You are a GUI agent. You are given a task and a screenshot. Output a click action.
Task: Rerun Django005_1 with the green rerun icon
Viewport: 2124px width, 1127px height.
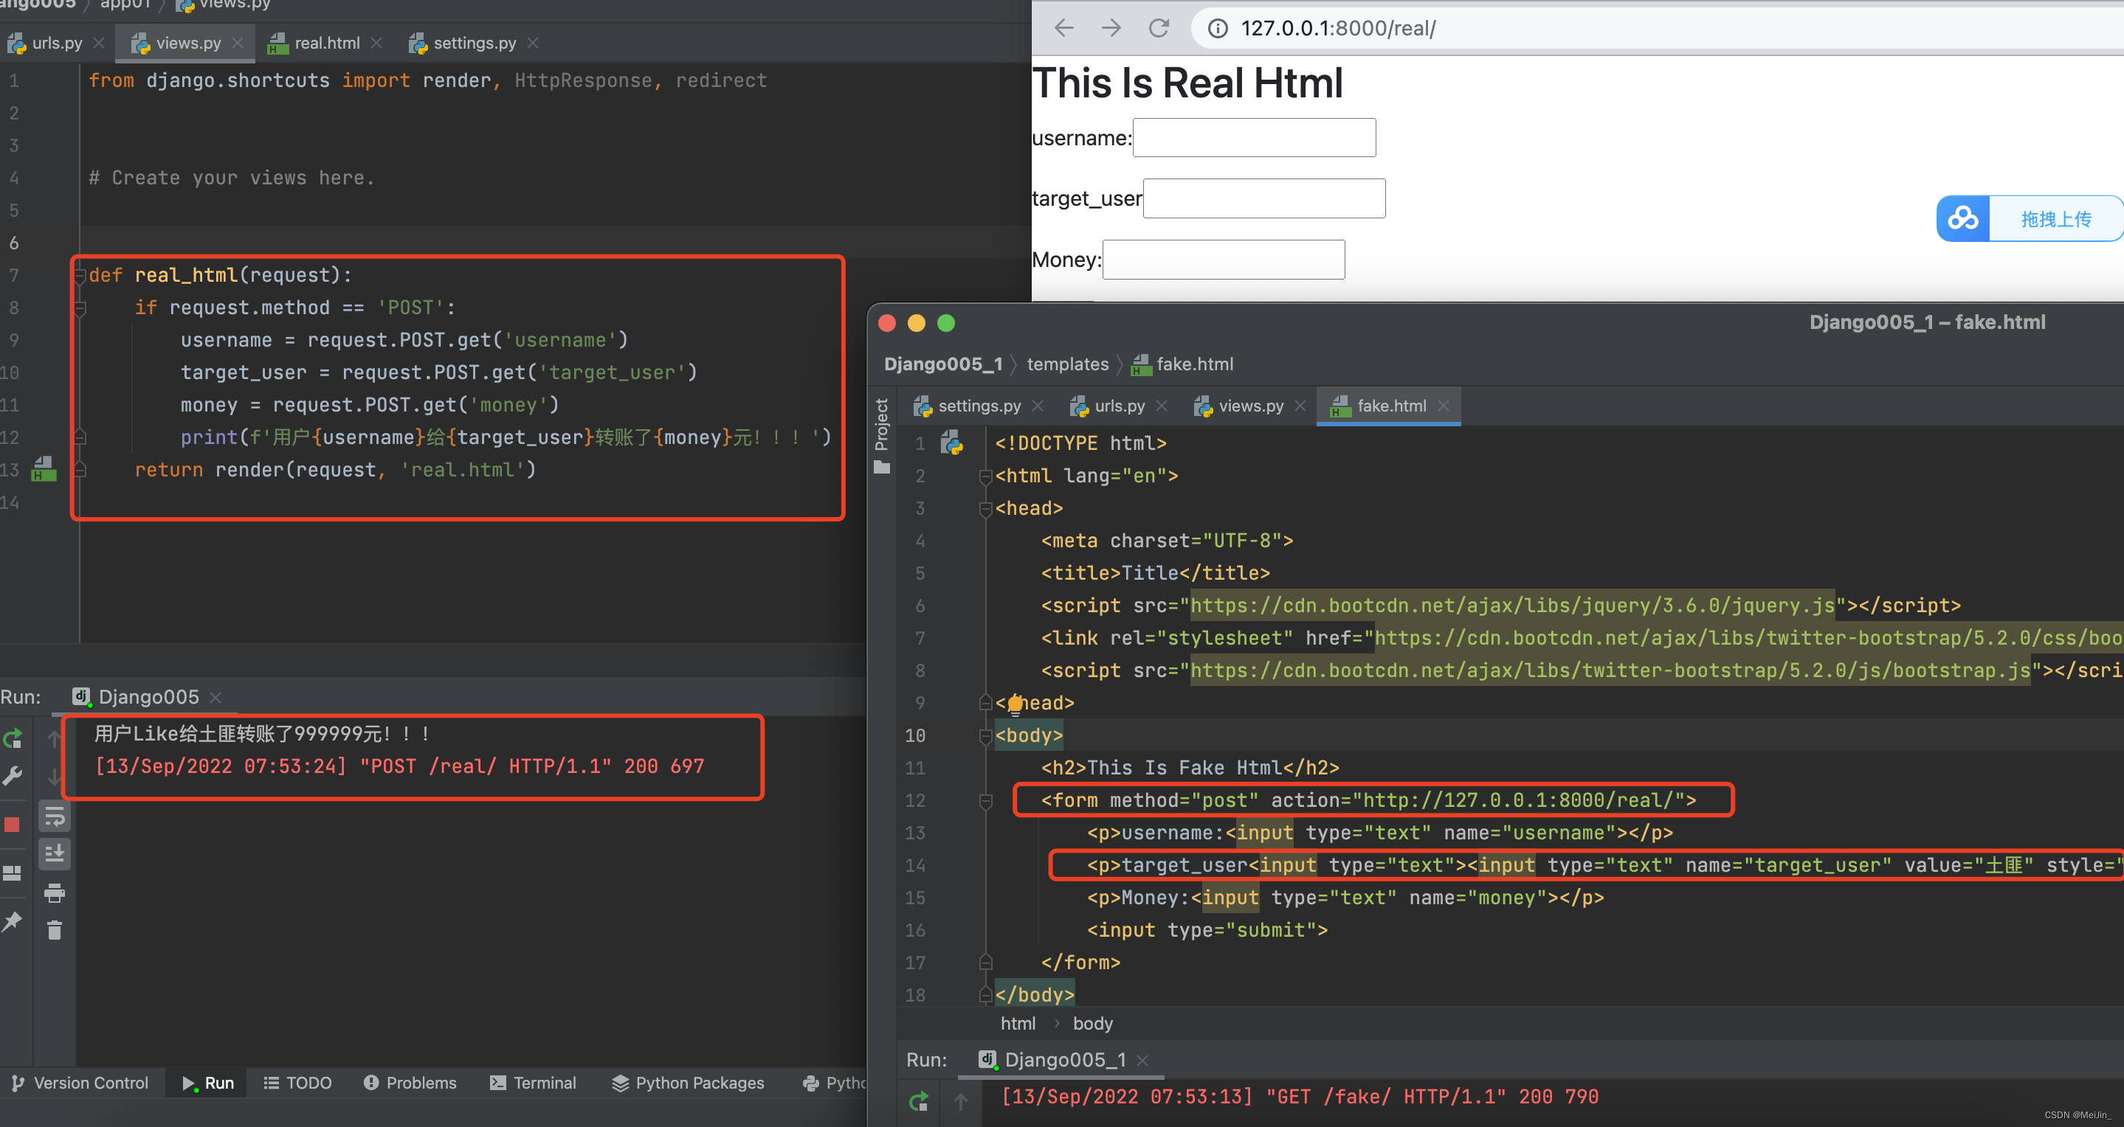[x=919, y=1100]
